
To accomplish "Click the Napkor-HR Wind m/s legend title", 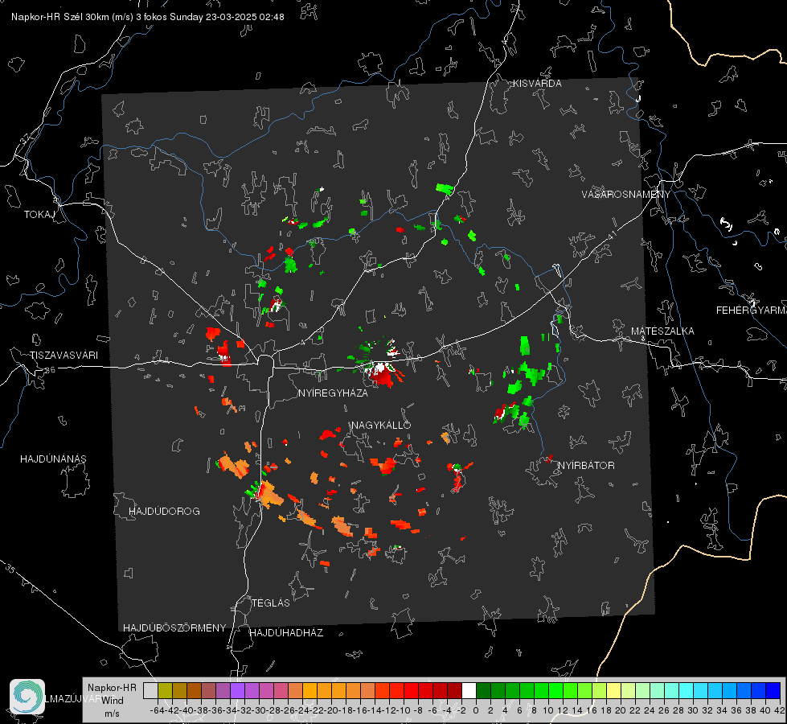I will [112, 701].
